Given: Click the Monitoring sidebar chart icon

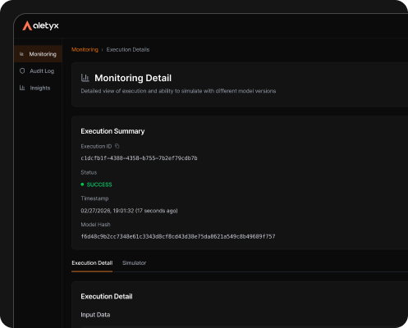Looking at the screenshot, I should point(21,54).
